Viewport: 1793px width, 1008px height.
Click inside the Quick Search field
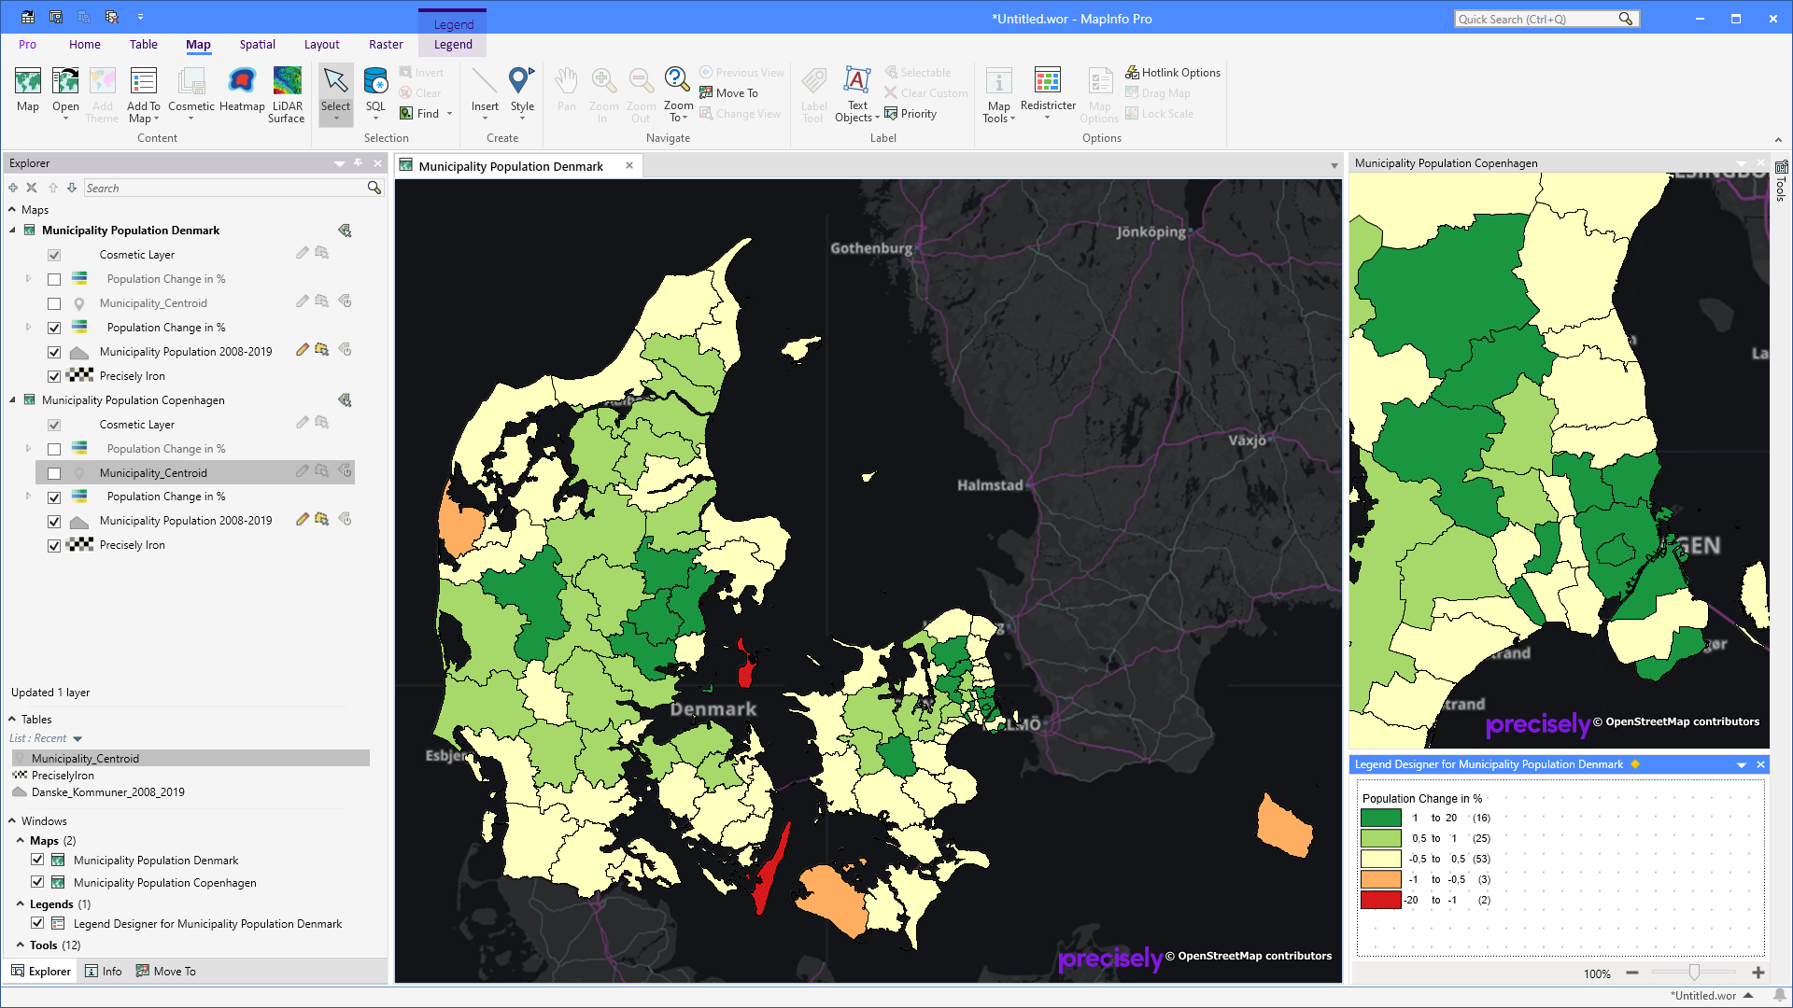click(x=1541, y=18)
